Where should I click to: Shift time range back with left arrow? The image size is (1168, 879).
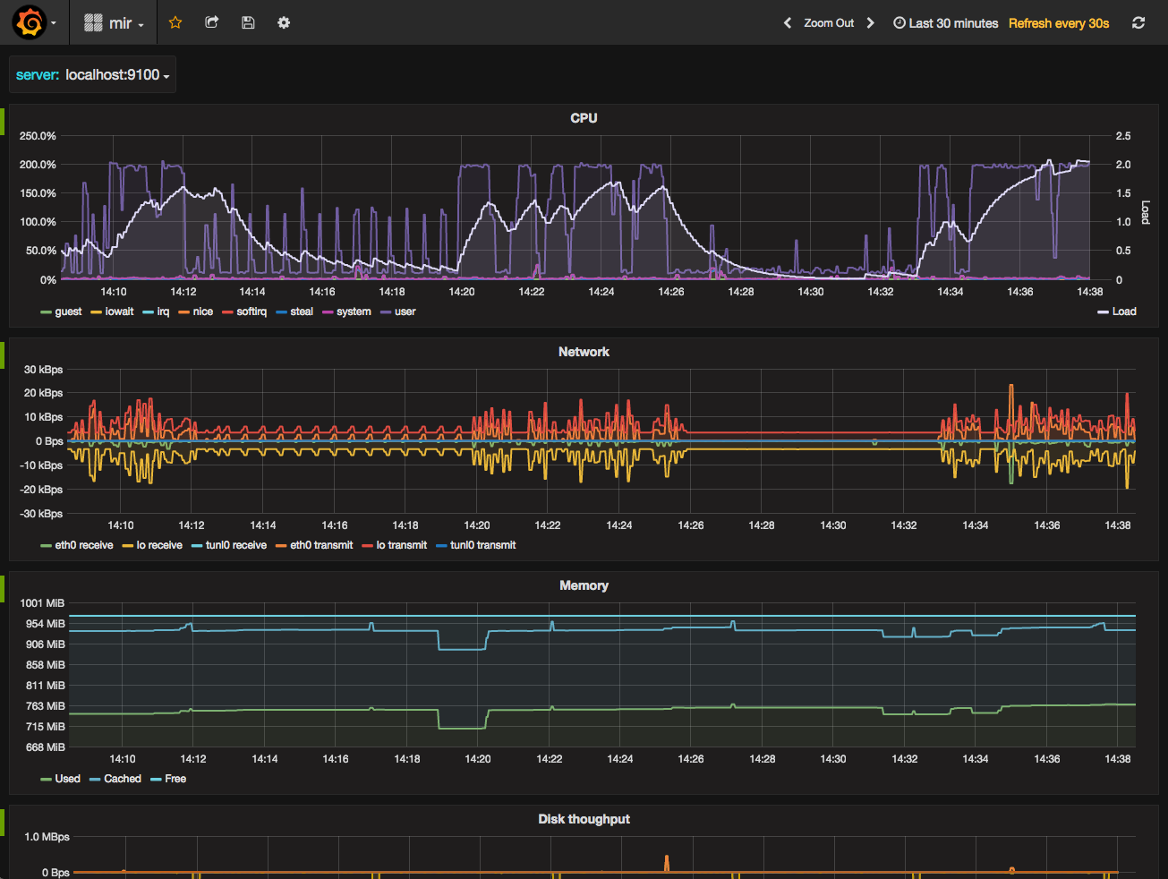[x=788, y=23]
